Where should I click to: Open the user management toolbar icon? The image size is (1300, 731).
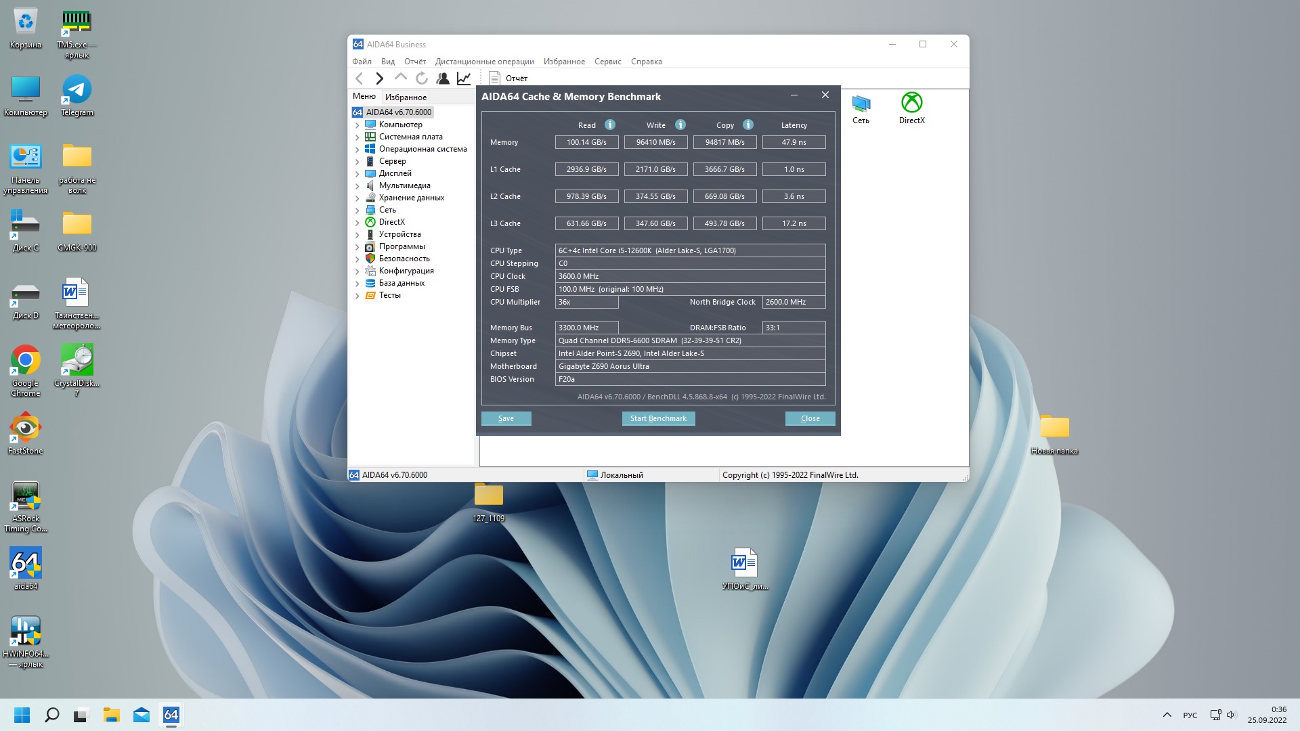coord(443,79)
